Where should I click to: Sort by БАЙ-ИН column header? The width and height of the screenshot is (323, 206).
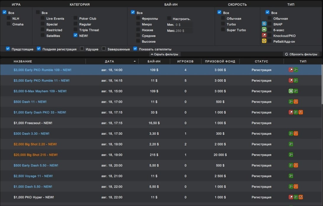[x=154, y=61]
